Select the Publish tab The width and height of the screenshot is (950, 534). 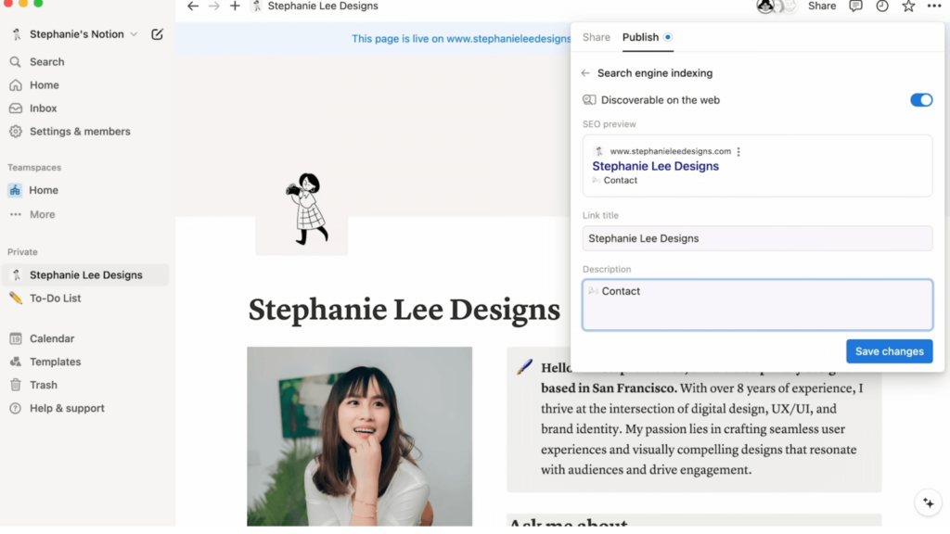640,37
